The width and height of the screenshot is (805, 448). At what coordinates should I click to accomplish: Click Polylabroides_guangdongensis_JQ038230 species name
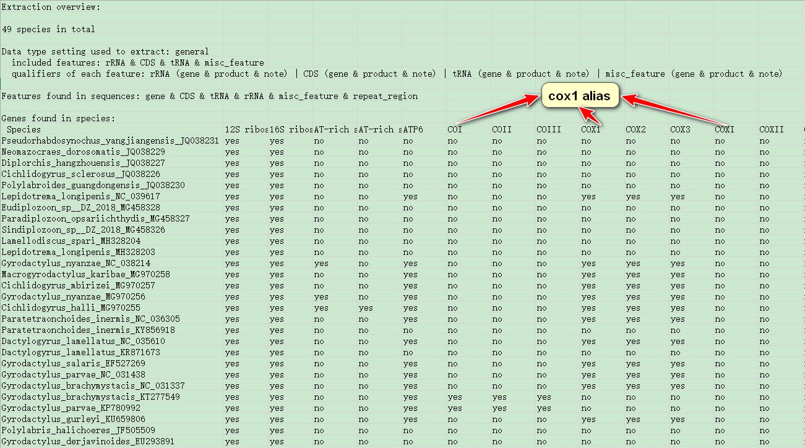[x=93, y=186]
